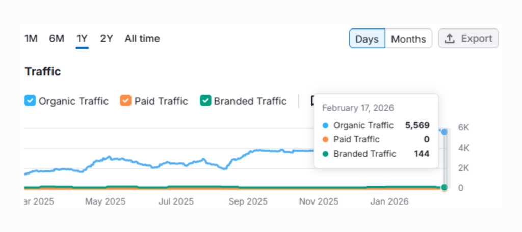The width and height of the screenshot is (522, 232).
Task: Click the Sep 2025 axis label
Action: [x=248, y=201]
